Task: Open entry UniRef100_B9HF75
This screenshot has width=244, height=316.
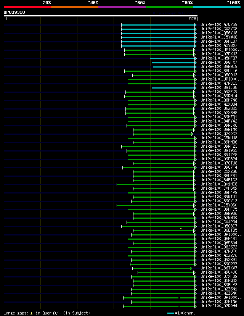Action: (219, 209)
